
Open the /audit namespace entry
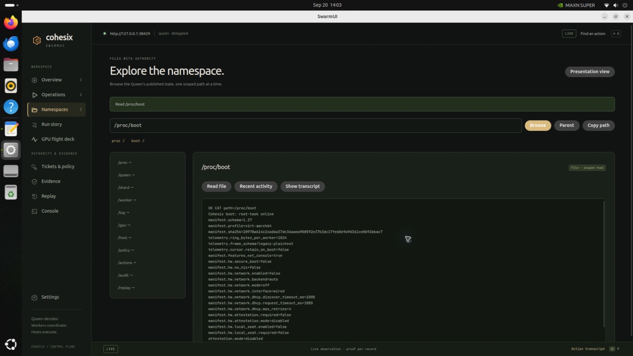(125, 275)
